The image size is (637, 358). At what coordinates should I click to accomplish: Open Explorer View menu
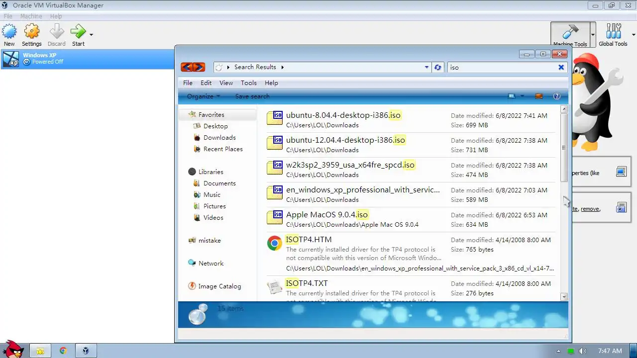point(226,83)
